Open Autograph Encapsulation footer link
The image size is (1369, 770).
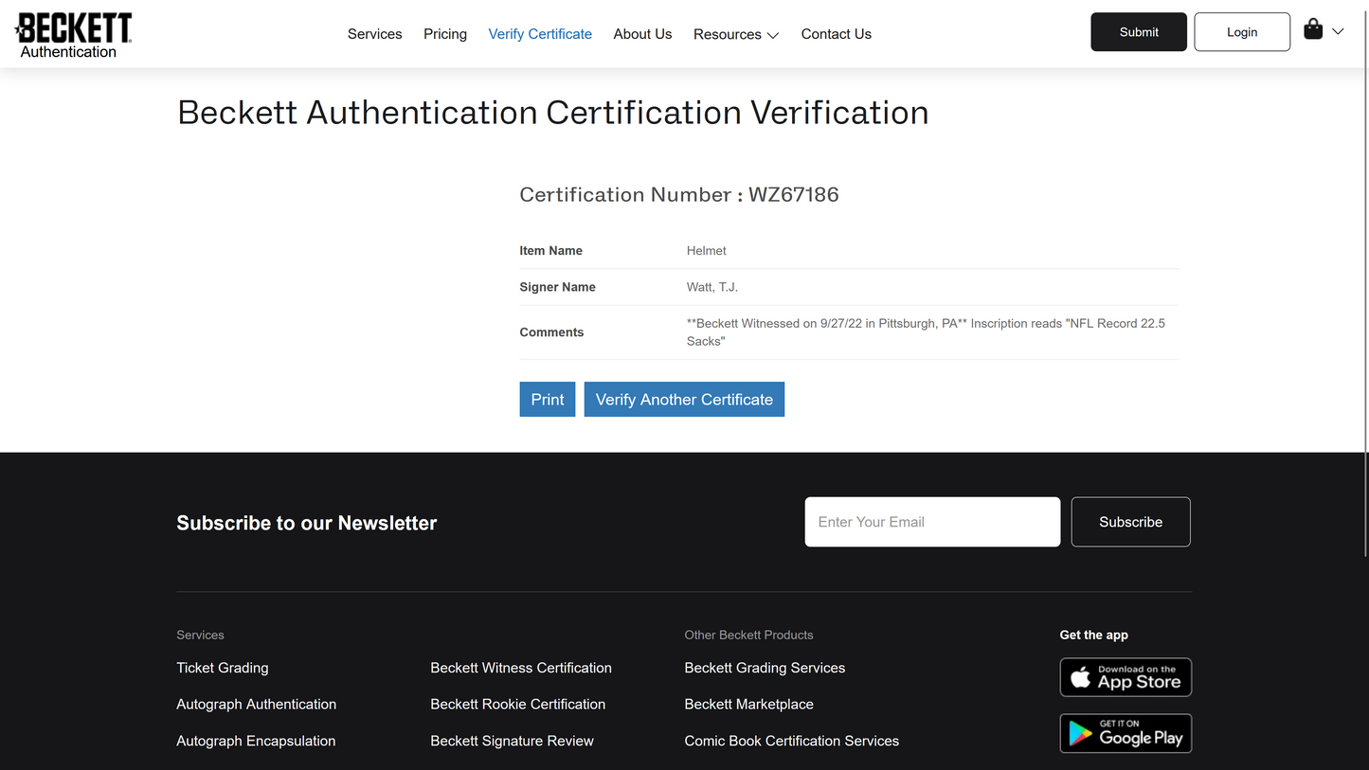[256, 741]
